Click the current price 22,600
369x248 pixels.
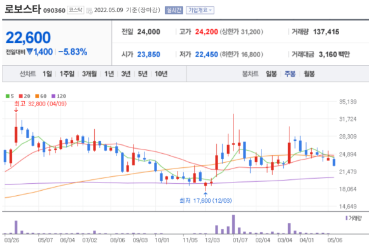click(x=28, y=38)
